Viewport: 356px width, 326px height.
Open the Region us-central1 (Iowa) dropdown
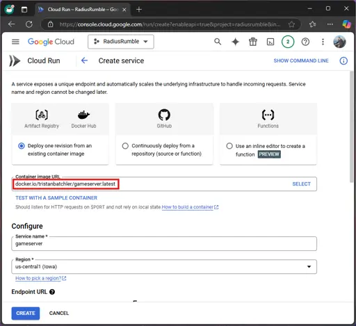pos(164,267)
